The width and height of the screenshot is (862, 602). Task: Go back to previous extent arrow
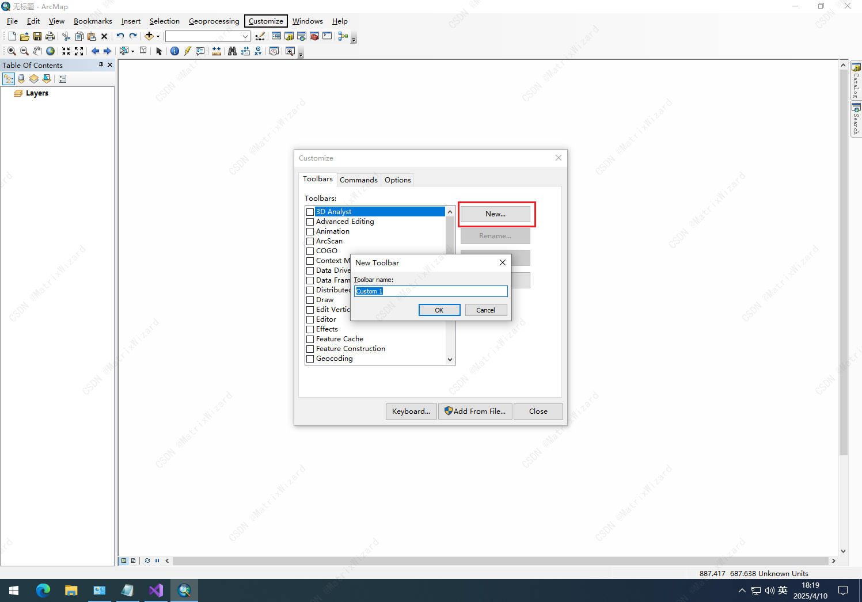pyautogui.click(x=95, y=51)
